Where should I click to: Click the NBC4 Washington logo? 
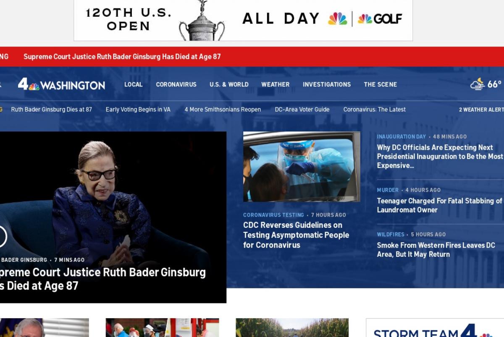(x=61, y=84)
